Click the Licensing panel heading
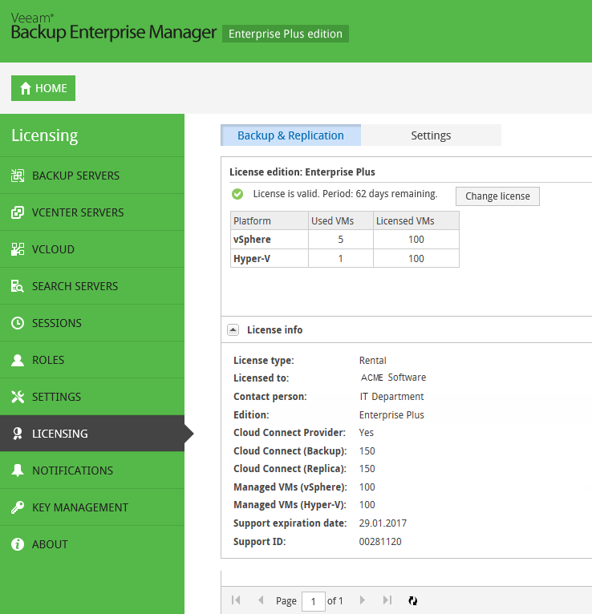Viewport: 592px width, 614px height. [45, 135]
